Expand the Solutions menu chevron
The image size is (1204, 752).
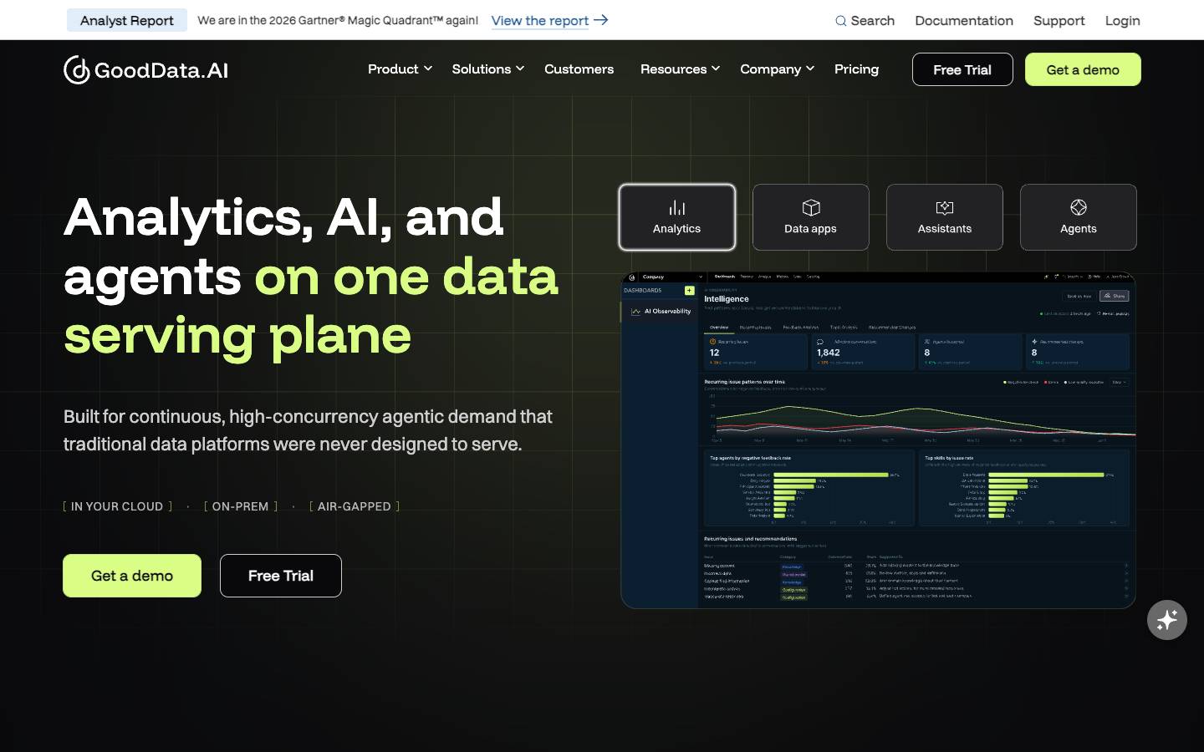click(x=520, y=69)
